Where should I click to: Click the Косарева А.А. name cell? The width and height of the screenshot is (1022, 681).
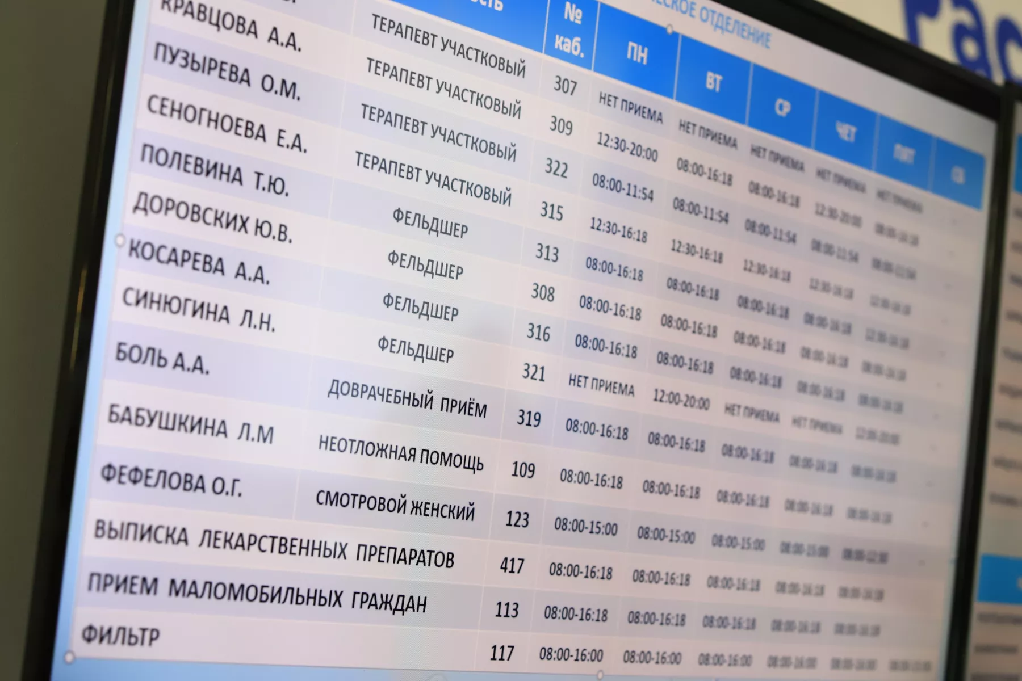click(199, 262)
